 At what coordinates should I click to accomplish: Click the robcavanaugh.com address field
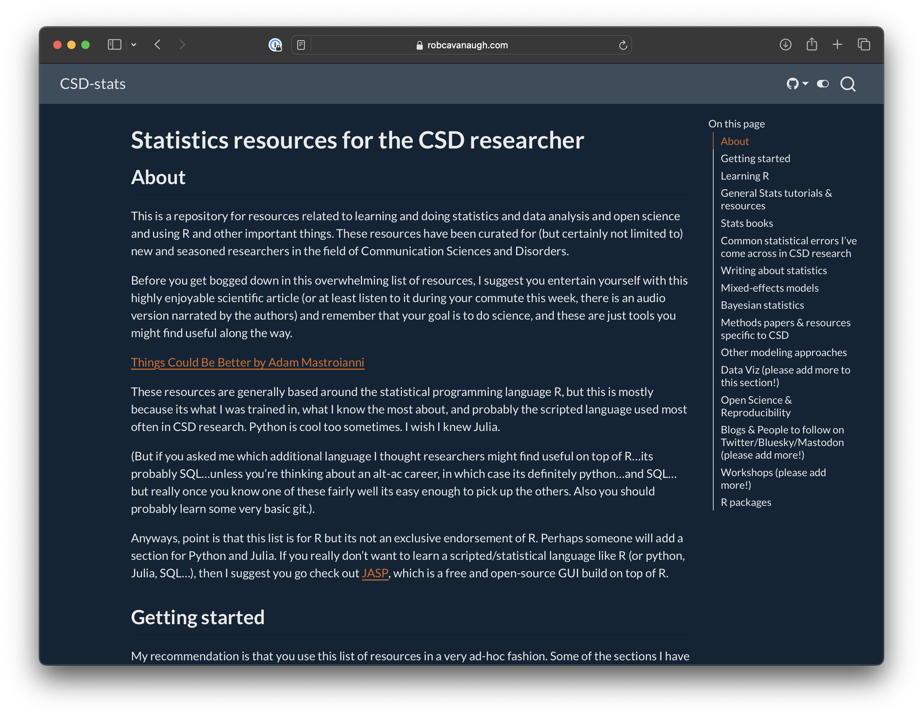467,45
